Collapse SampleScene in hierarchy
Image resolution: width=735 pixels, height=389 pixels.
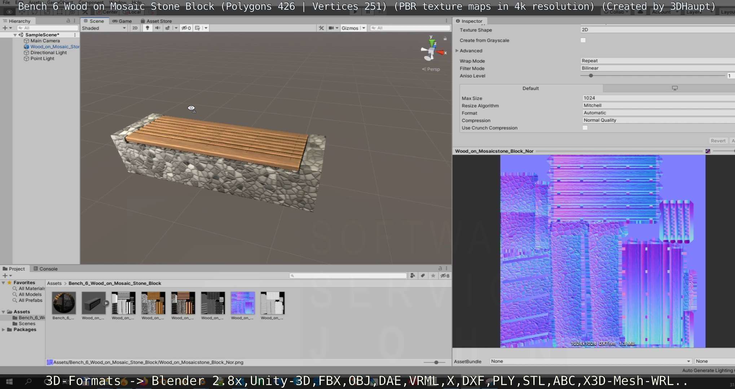(x=15, y=35)
